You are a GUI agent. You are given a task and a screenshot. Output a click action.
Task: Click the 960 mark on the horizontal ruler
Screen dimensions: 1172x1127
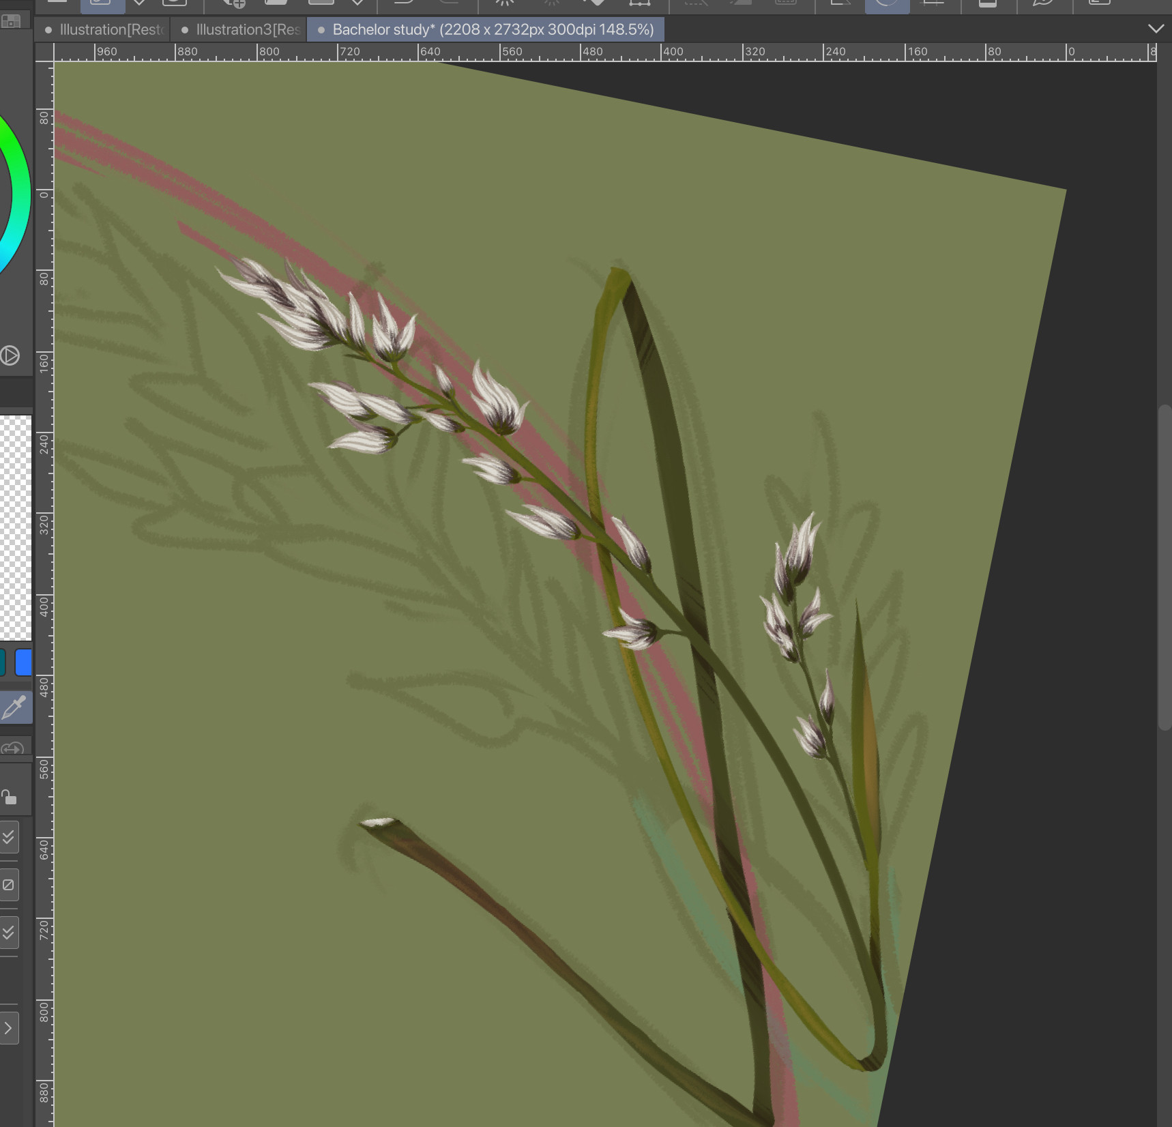click(106, 52)
